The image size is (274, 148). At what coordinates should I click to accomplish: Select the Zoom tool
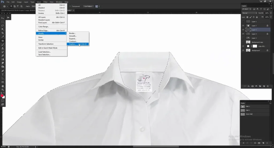click(3, 90)
